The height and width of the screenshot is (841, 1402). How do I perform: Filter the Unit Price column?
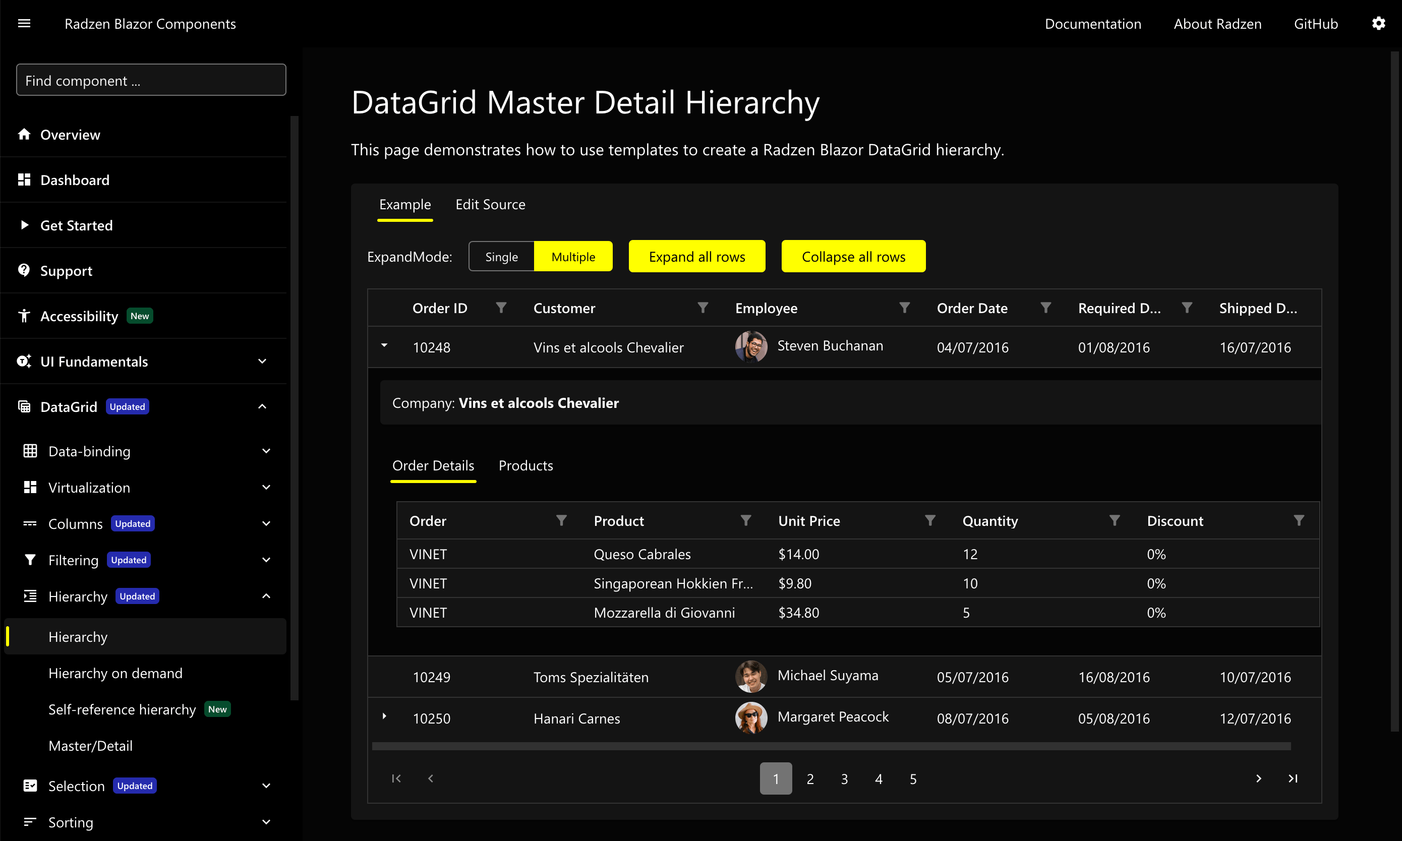930,520
